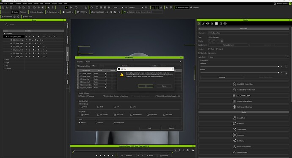The width and height of the screenshot is (292, 158).
Task: Open the Template dropdown in GoZ Settings
Action: (133, 62)
